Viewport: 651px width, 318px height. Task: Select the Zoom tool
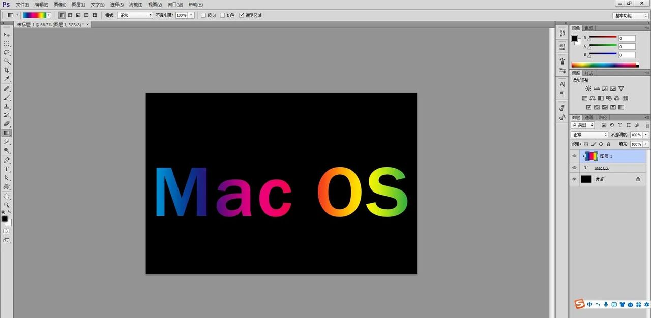[7, 205]
